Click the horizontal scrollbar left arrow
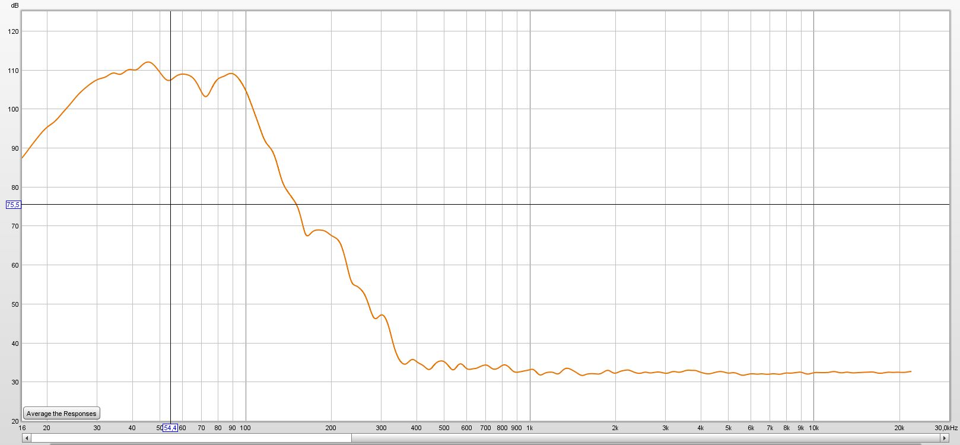 tap(26, 438)
